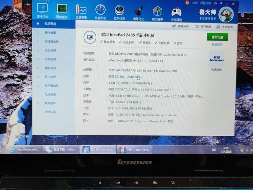253x190 pixels.
Task: Click the 4 GB DDR3 1600MHz memory text
Action: tap(130, 83)
